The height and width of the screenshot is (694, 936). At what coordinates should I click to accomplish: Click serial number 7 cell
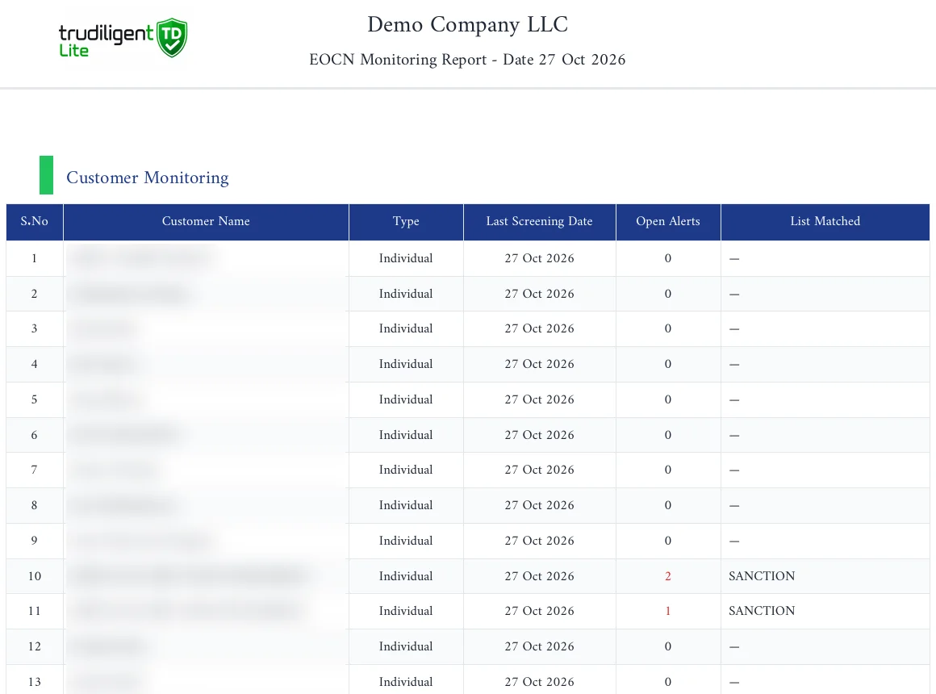click(35, 470)
